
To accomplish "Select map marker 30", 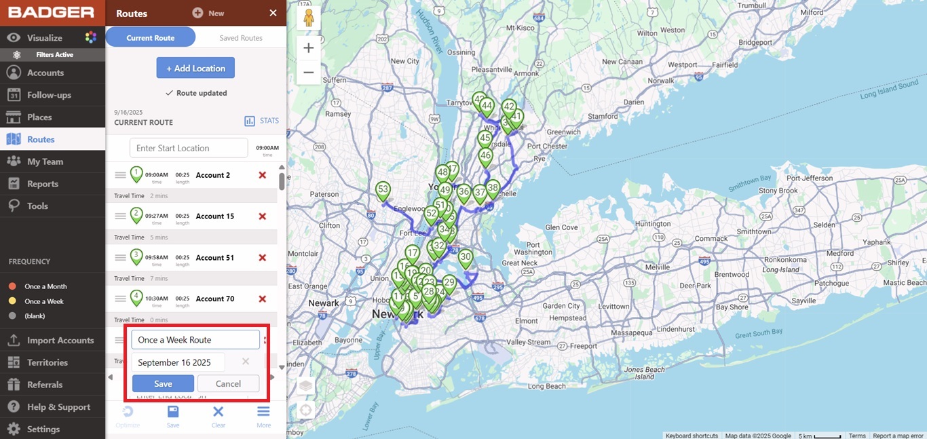I will point(466,258).
